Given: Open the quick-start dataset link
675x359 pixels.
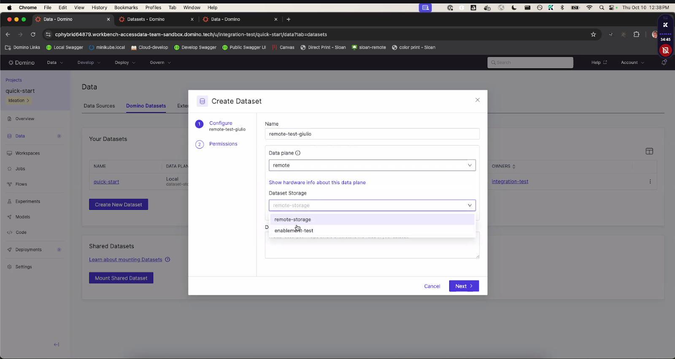Looking at the screenshot, I should pos(106,182).
